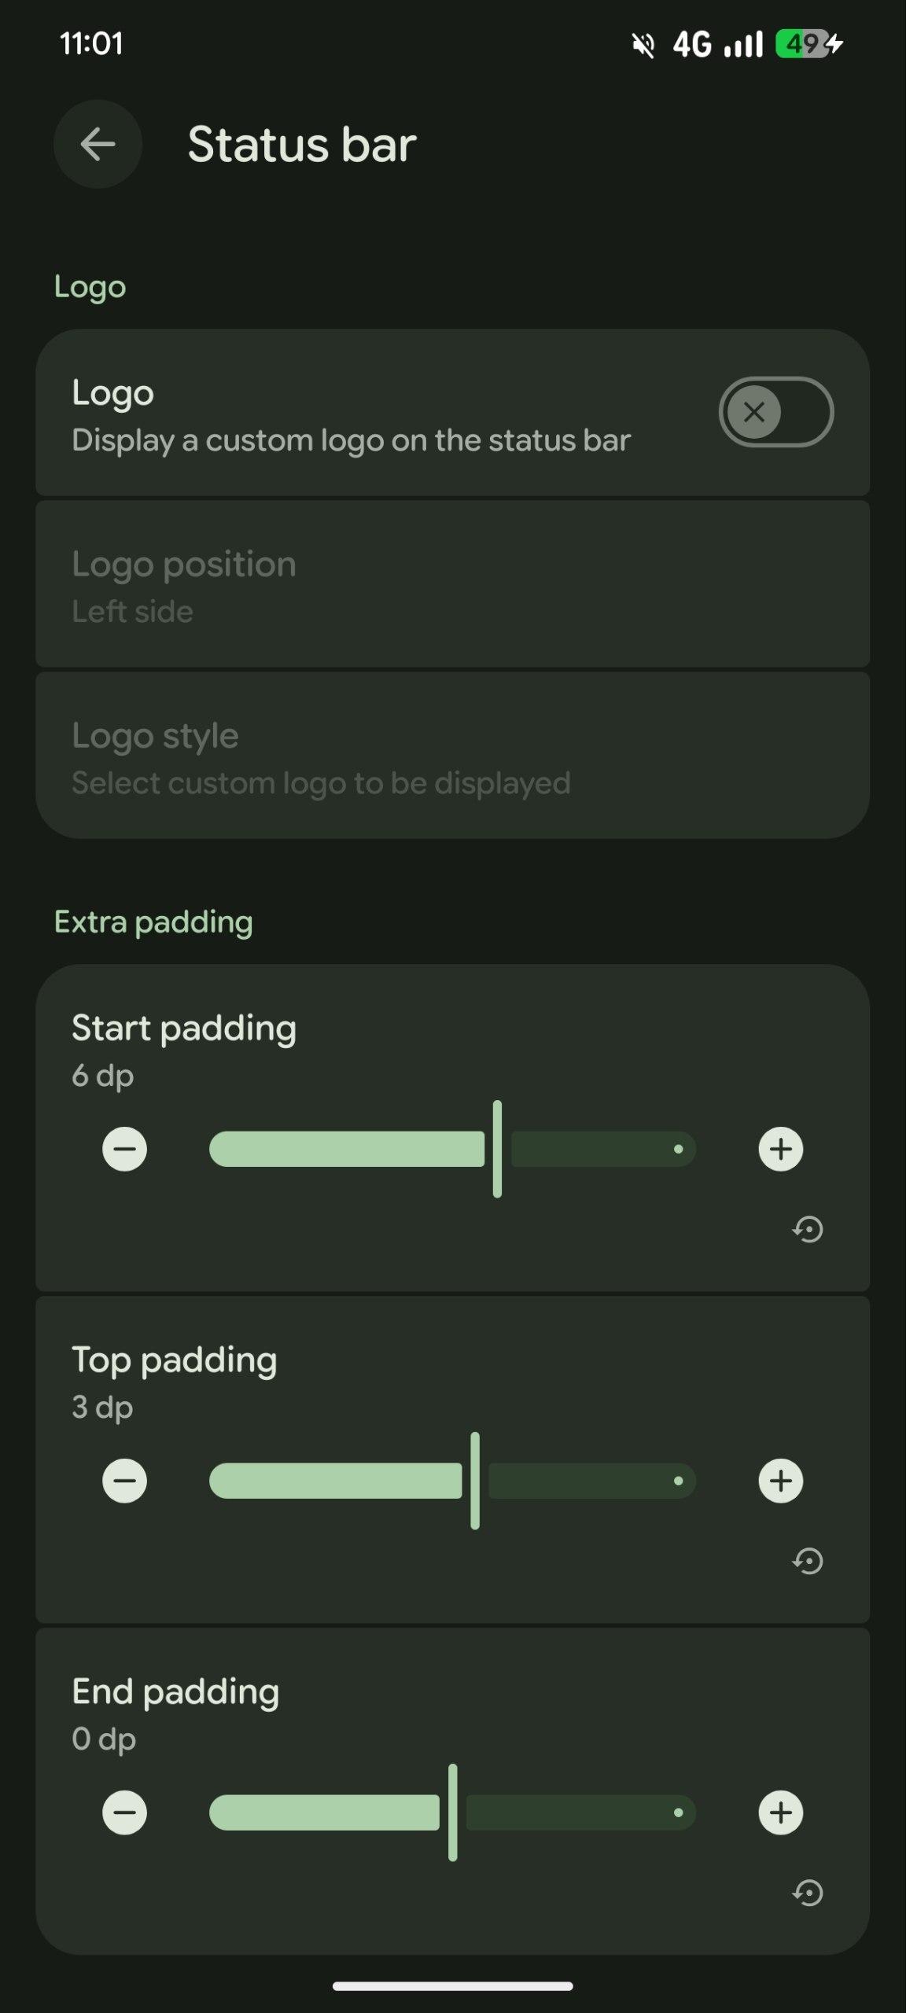Open the Logo position setting
The width and height of the screenshot is (906, 2013).
(x=452, y=585)
